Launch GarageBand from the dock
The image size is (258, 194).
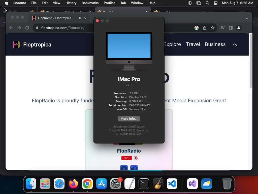pos(158,184)
